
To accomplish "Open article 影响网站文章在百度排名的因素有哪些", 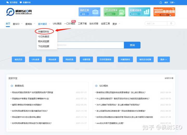I will 121,92.
